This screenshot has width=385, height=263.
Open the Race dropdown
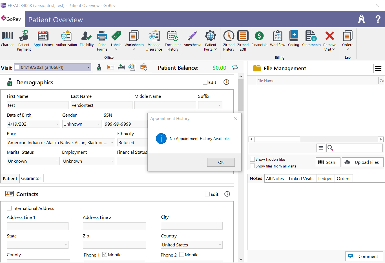(112, 142)
